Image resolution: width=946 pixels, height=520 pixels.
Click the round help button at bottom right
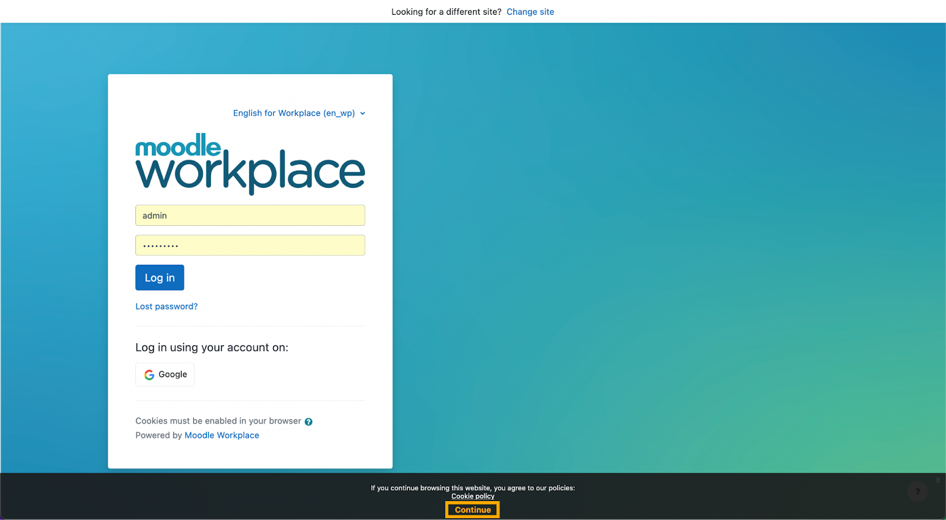pyautogui.click(x=918, y=491)
